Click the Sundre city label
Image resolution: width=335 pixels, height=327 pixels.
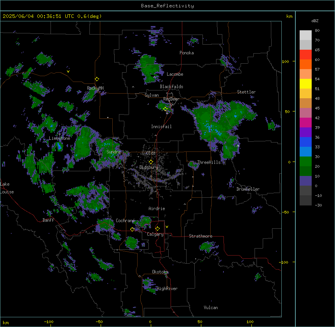(113, 152)
